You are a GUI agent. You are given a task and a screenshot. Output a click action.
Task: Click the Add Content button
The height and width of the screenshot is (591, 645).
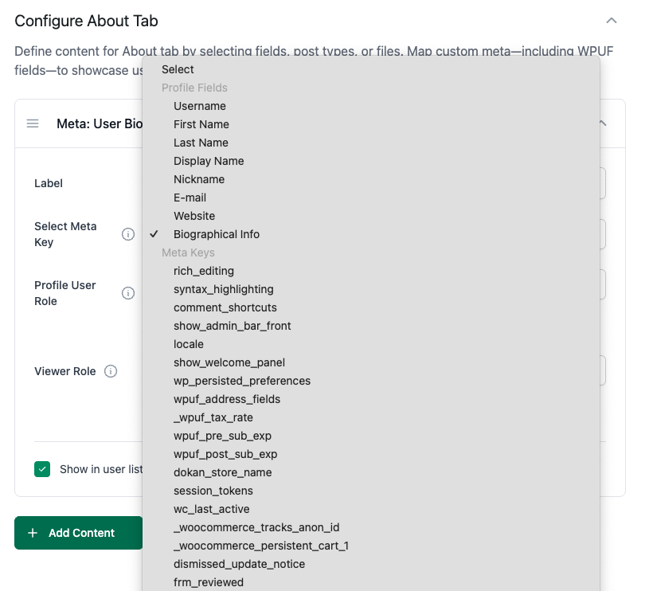coord(79,533)
